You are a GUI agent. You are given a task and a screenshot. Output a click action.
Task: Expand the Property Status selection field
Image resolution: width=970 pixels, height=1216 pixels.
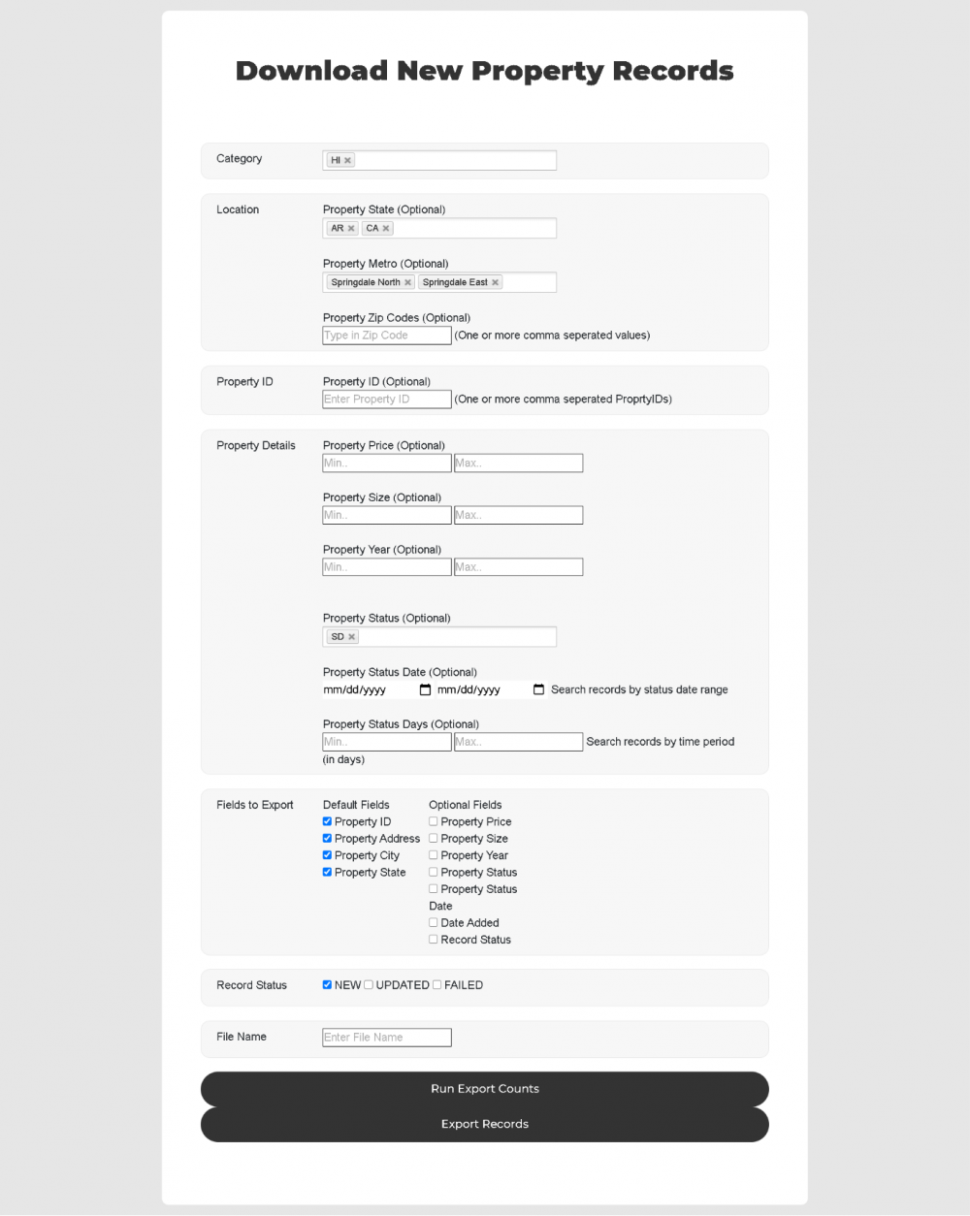[x=456, y=637]
